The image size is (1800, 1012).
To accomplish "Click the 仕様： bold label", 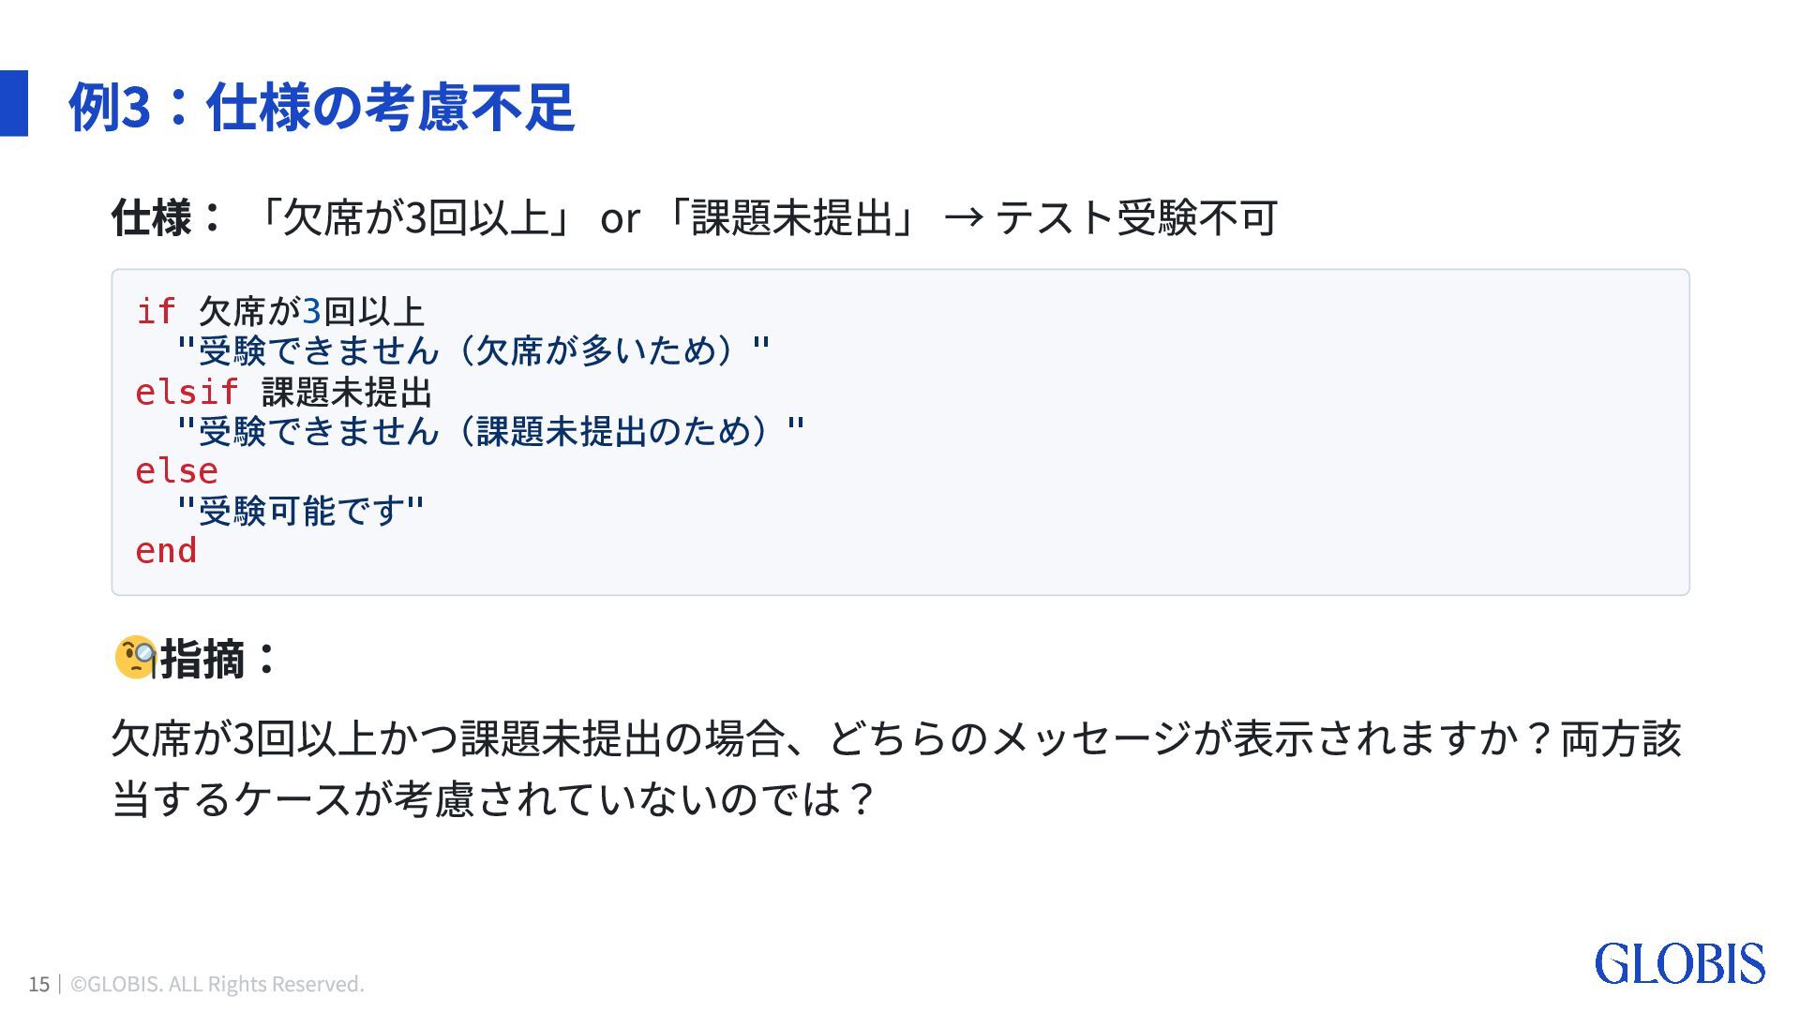I will (x=167, y=217).
